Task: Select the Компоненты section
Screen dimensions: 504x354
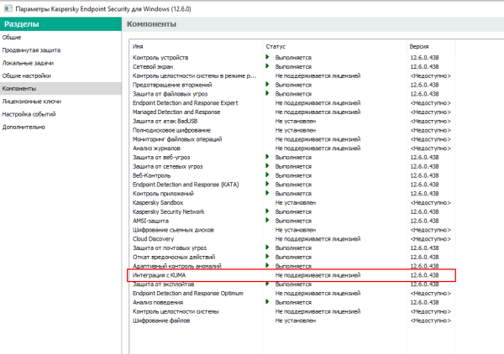Action: pyautogui.click(x=60, y=89)
